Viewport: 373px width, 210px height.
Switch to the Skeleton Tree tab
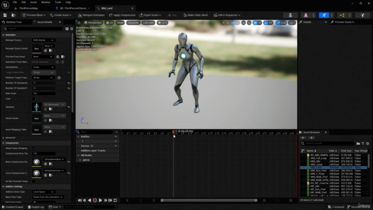coord(13,22)
